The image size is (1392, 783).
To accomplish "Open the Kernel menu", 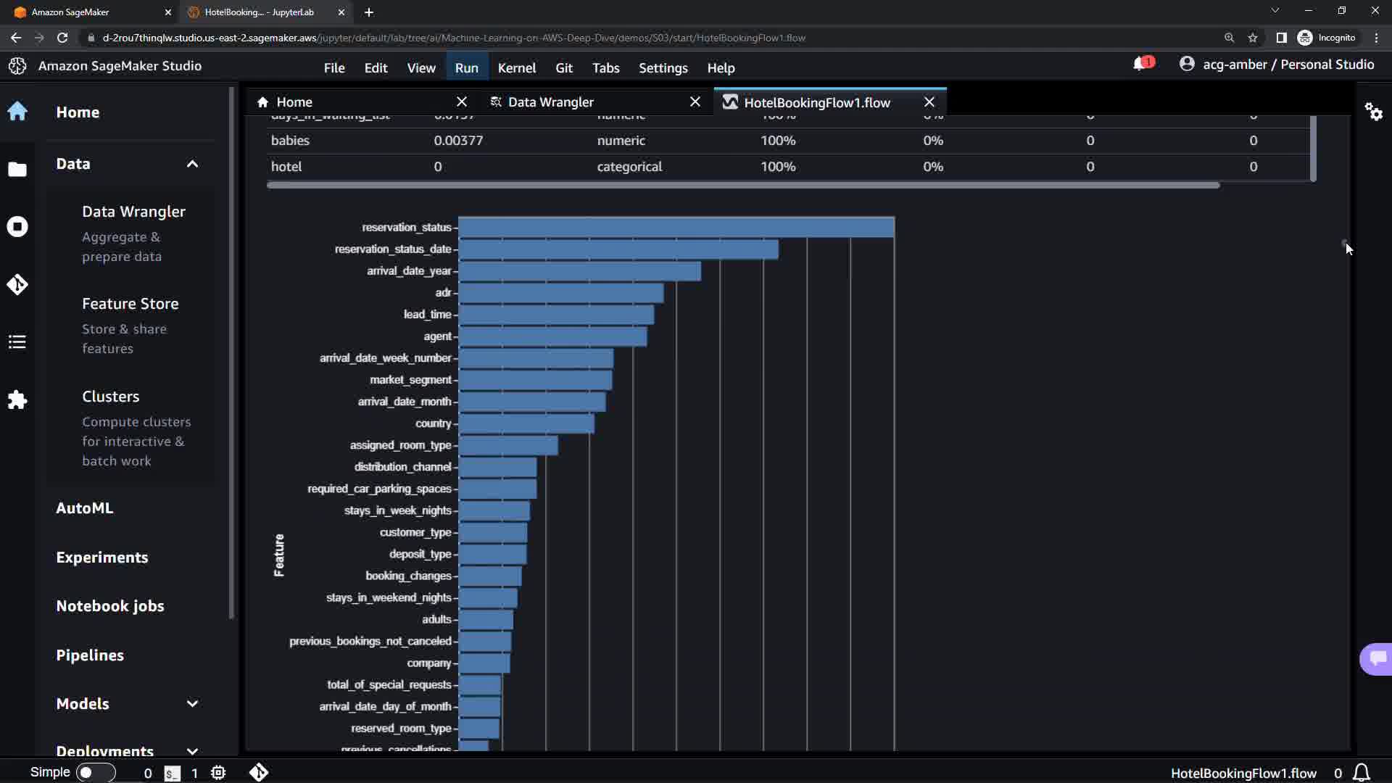I will pyautogui.click(x=516, y=67).
